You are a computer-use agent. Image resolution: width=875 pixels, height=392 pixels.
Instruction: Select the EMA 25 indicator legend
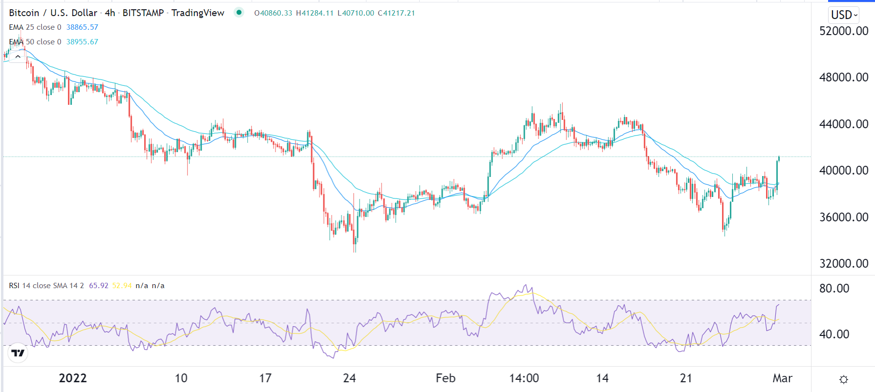(x=35, y=27)
